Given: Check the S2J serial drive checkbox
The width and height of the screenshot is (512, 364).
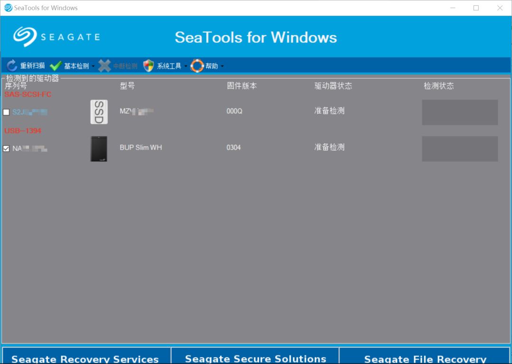Looking at the screenshot, I should (x=6, y=112).
